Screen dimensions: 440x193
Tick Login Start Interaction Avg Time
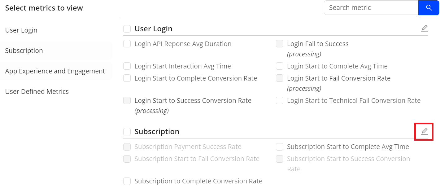coord(127,66)
